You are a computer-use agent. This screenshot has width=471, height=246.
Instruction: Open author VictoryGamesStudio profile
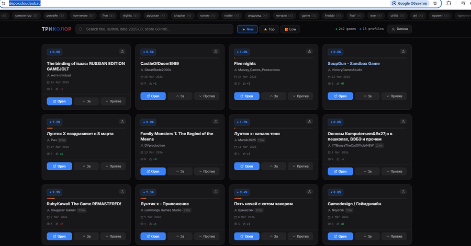coord(347,70)
